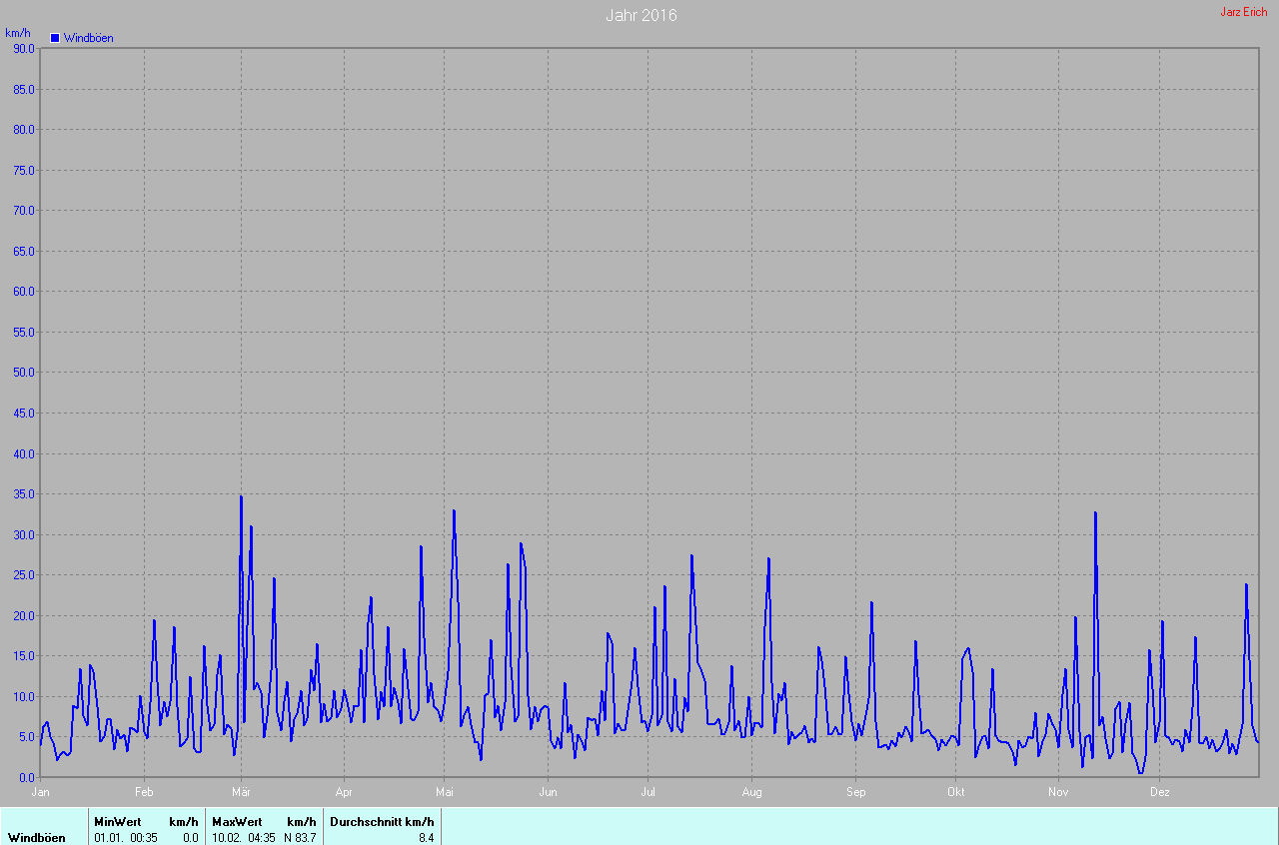Image resolution: width=1279 pixels, height=845 pixels.
Task: Click the 45.0 y-axis label
Action: pos(24,413)
